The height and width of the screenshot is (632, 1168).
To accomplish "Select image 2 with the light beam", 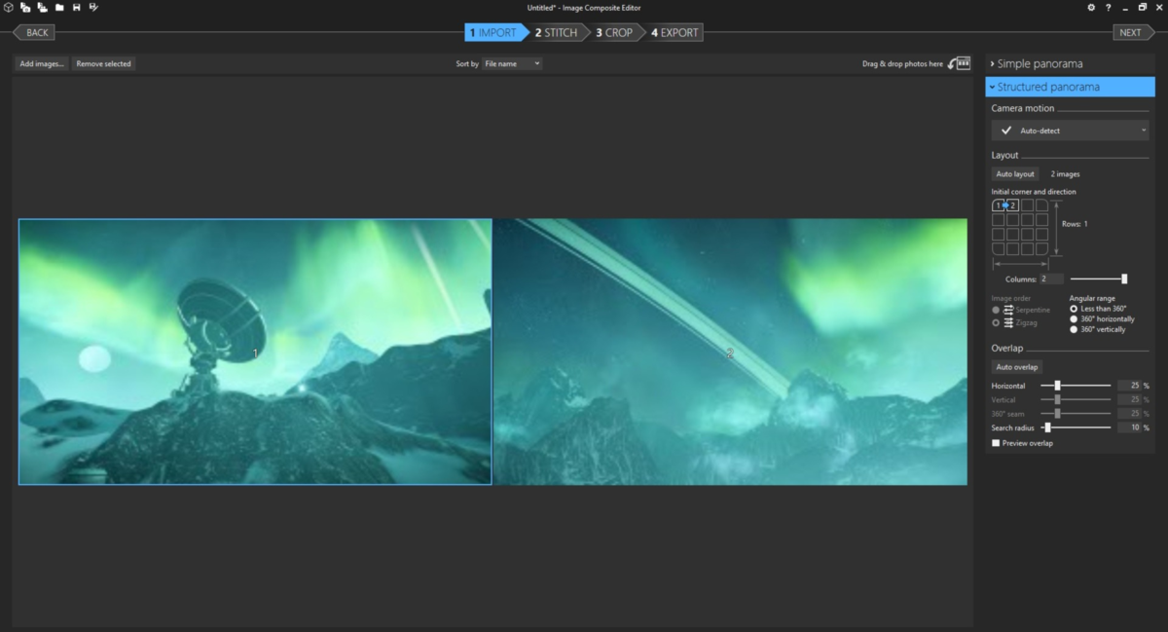I will click(731, 352).
